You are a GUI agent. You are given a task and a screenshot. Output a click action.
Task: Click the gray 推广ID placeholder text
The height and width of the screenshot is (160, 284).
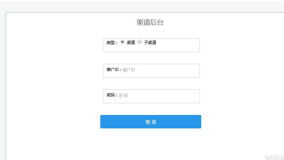(129, 70)
